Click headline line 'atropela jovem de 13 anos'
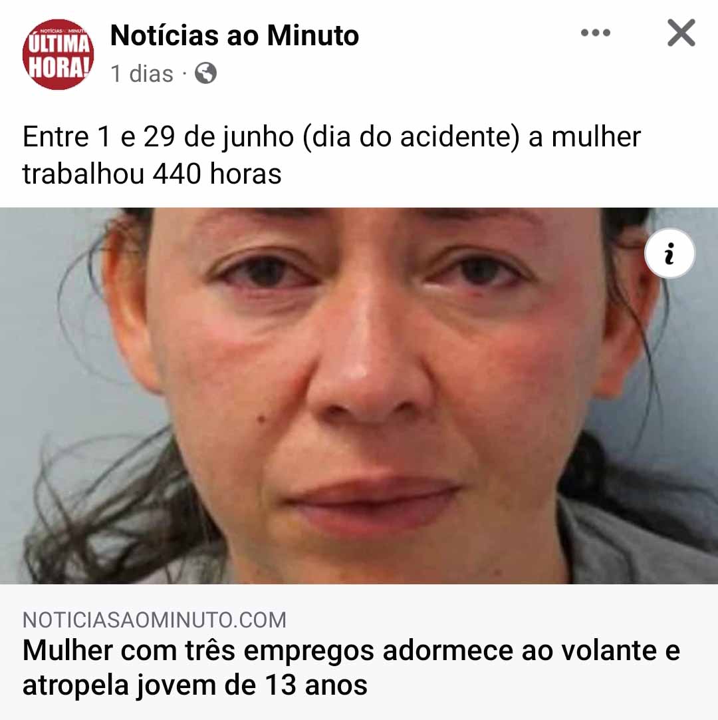Image resolution: width=718 pixels, height=720 pixels. tap(195, 685)
